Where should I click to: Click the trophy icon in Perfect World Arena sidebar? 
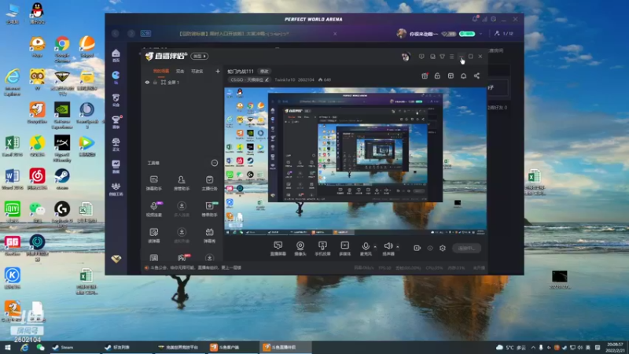(x=116, y=121)
